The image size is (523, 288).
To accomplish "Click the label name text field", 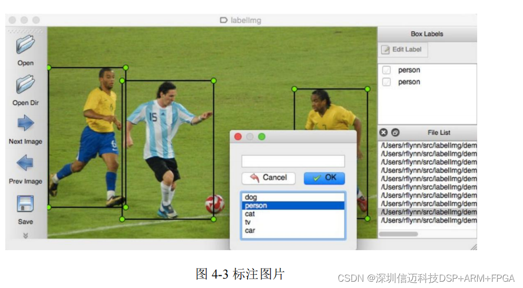I will pos(293,161).
